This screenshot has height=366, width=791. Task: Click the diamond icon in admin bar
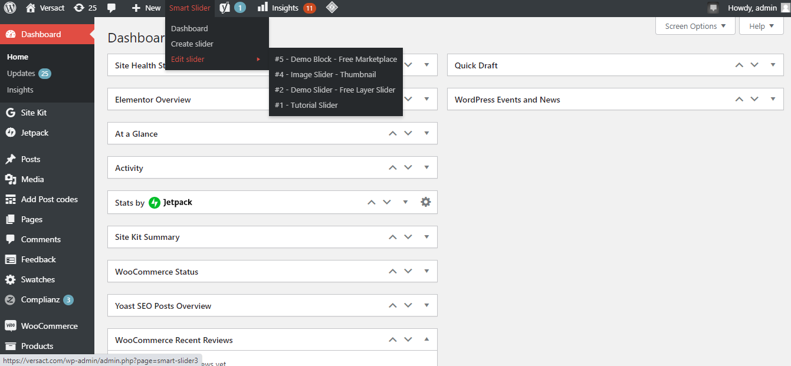click(x=332, y=8)
